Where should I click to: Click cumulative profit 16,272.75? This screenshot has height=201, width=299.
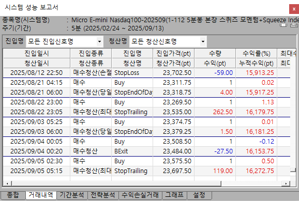pyautogui.click(x=260, y=171)
